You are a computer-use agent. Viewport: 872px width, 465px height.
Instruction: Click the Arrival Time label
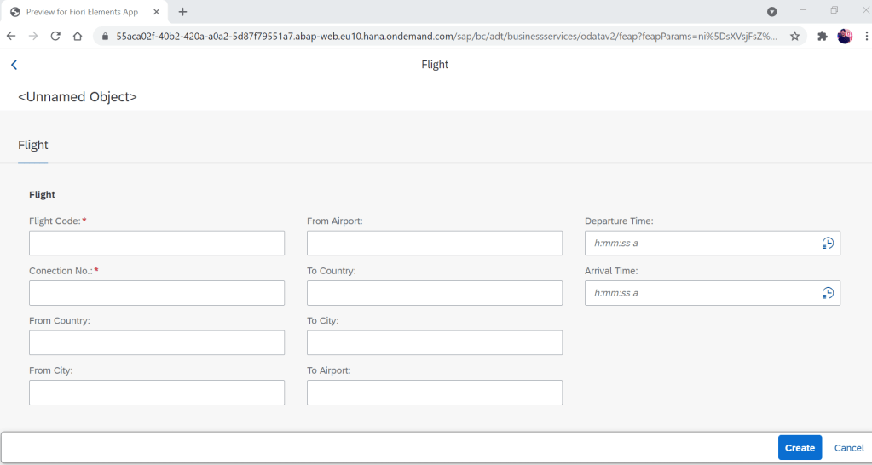(x=611, y=271)
